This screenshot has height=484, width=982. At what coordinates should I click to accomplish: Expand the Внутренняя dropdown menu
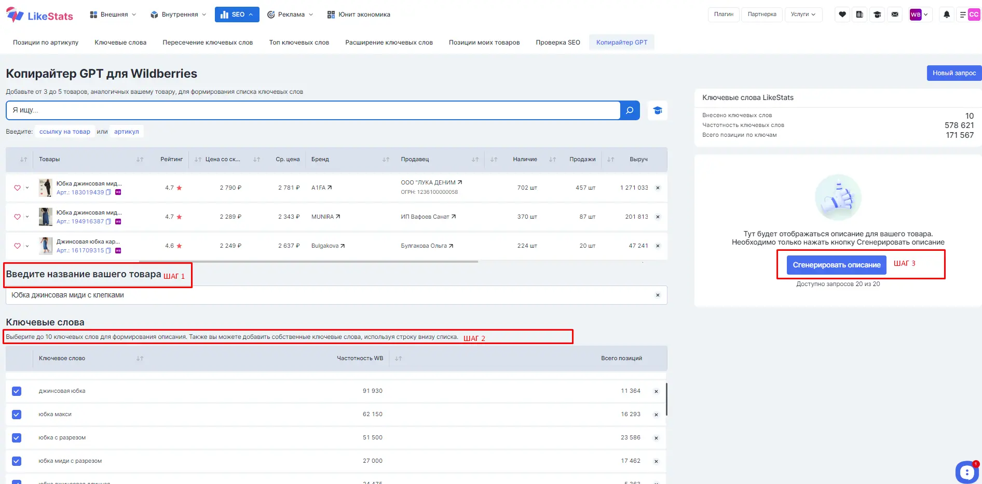178,15
